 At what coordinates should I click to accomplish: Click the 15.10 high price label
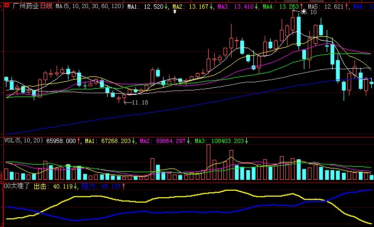309,12
